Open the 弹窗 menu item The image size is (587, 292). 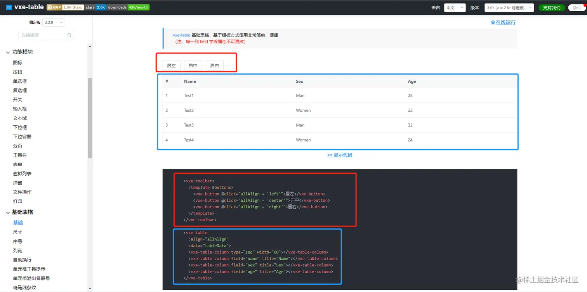coord(17,183)
